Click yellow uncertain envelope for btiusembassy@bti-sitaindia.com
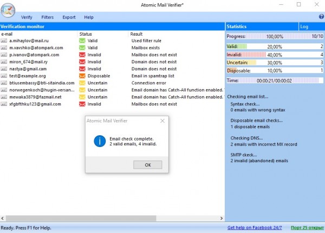This screenshot has width=325, height=233. coord(82,83)
